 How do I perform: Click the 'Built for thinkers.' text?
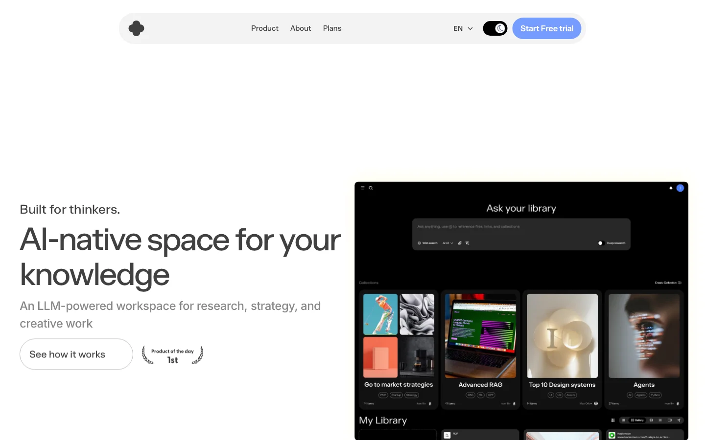click(70, 209)
